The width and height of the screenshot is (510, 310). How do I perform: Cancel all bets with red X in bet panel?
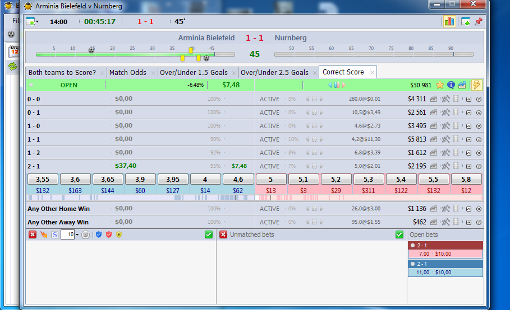tap(33, 234)
